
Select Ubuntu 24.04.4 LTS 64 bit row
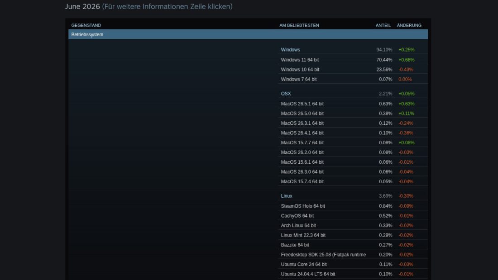[x=353, y=274]
